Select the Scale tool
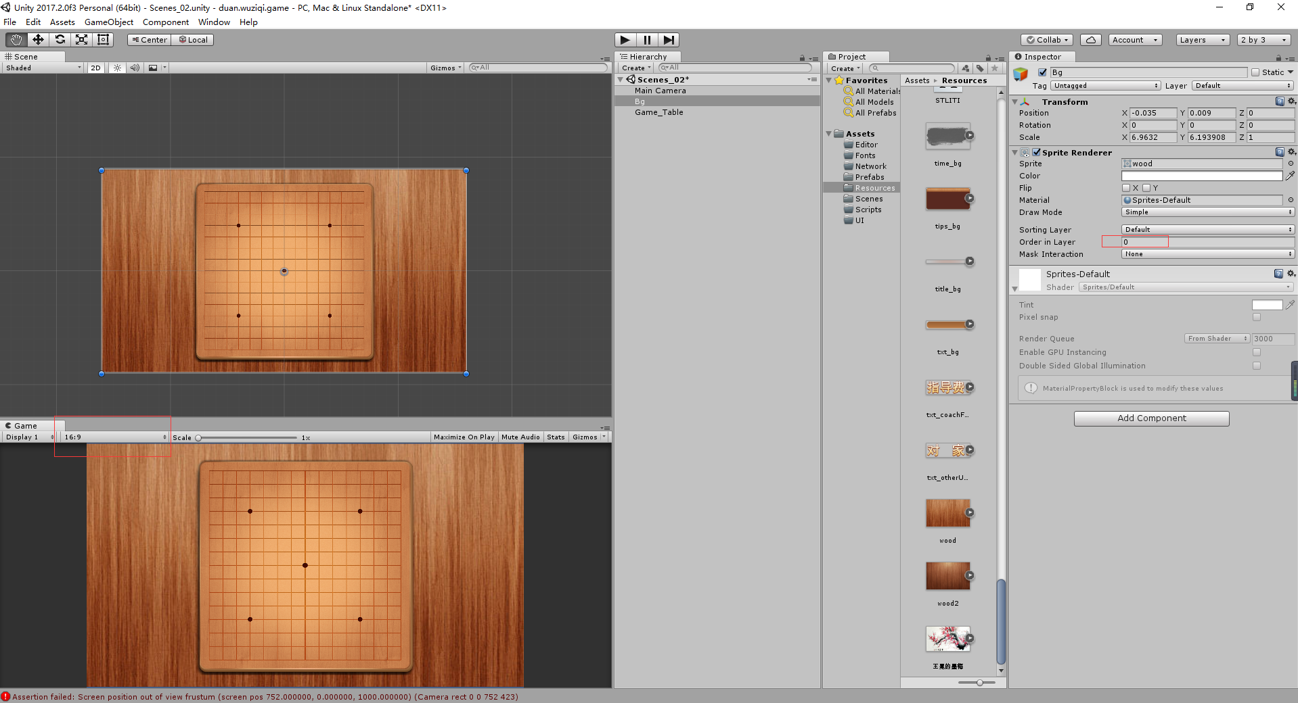Image resolution: width=1298 pixels, height=703 pixels. 81,39
